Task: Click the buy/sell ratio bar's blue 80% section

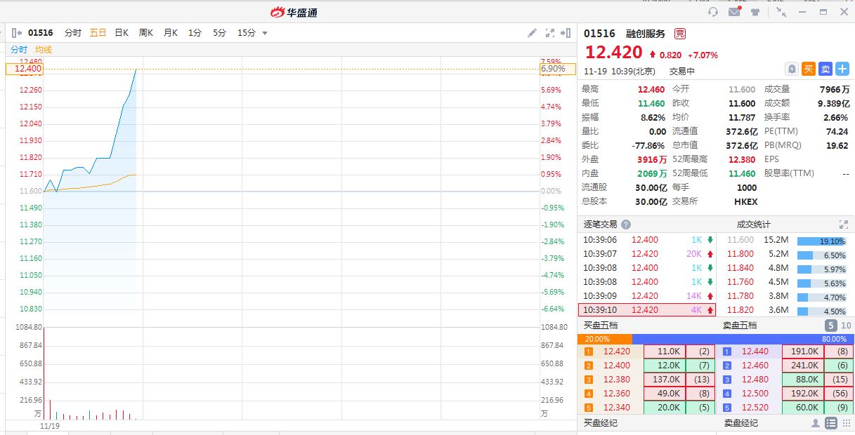Action: point(743,339)
